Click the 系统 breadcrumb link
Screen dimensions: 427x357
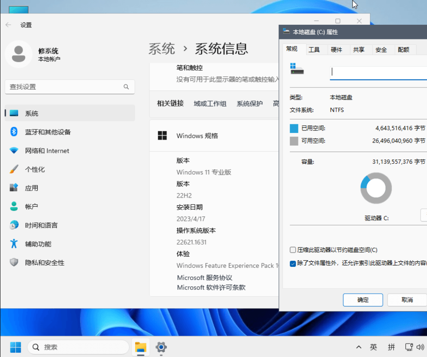coord(162,49)
